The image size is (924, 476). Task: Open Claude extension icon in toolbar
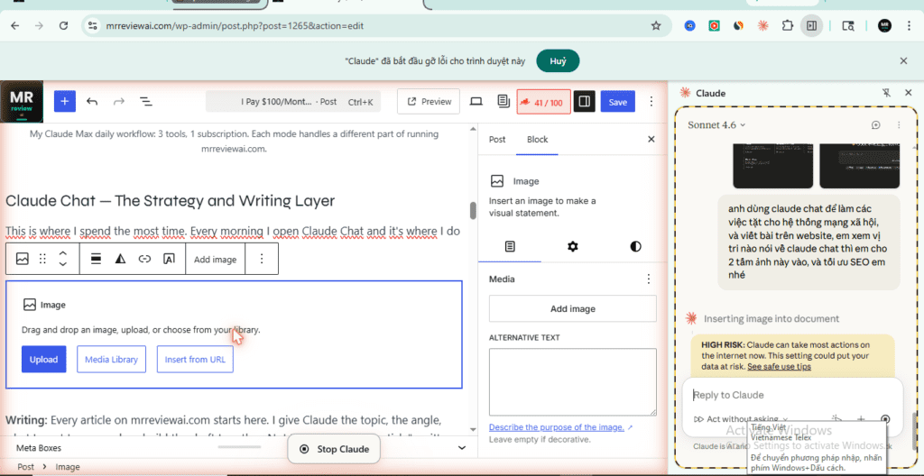click(x=763, y=25)
